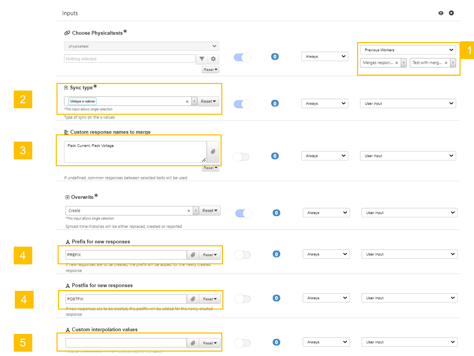
Task: Open the Always dropdown for Sync type
Action: click(x=325, y=104)
